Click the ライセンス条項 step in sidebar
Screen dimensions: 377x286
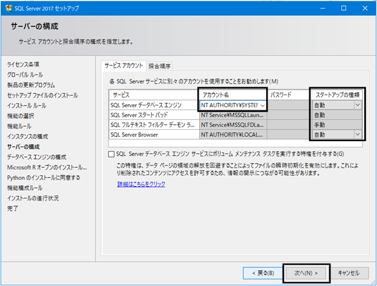(x=23, y=64)
